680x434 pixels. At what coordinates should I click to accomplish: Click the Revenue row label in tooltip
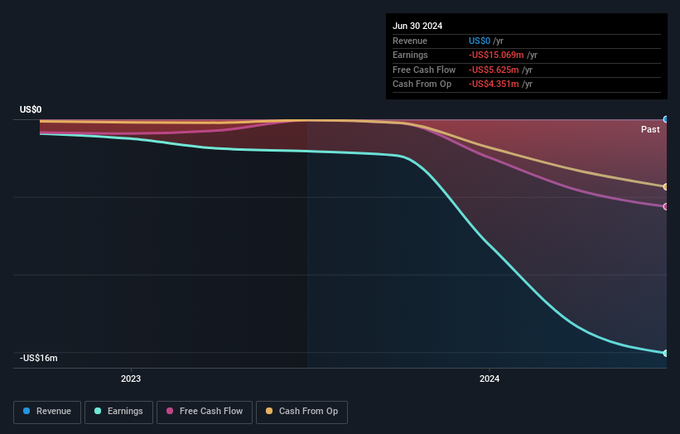(x=409, y=41)
